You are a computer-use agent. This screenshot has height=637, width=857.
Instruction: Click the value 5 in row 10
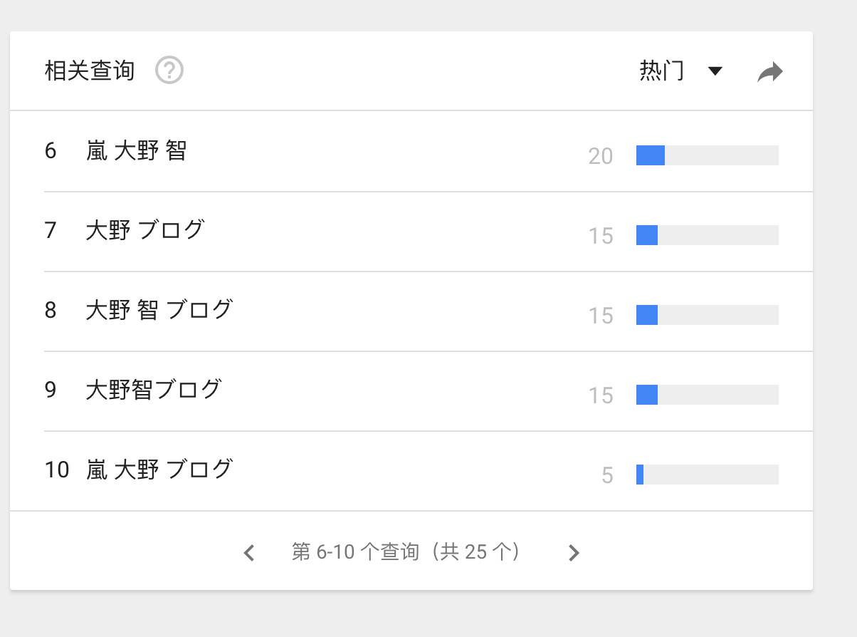tap(606, 475)
